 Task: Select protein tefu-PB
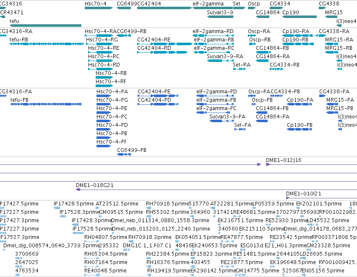tap(46, 104)
